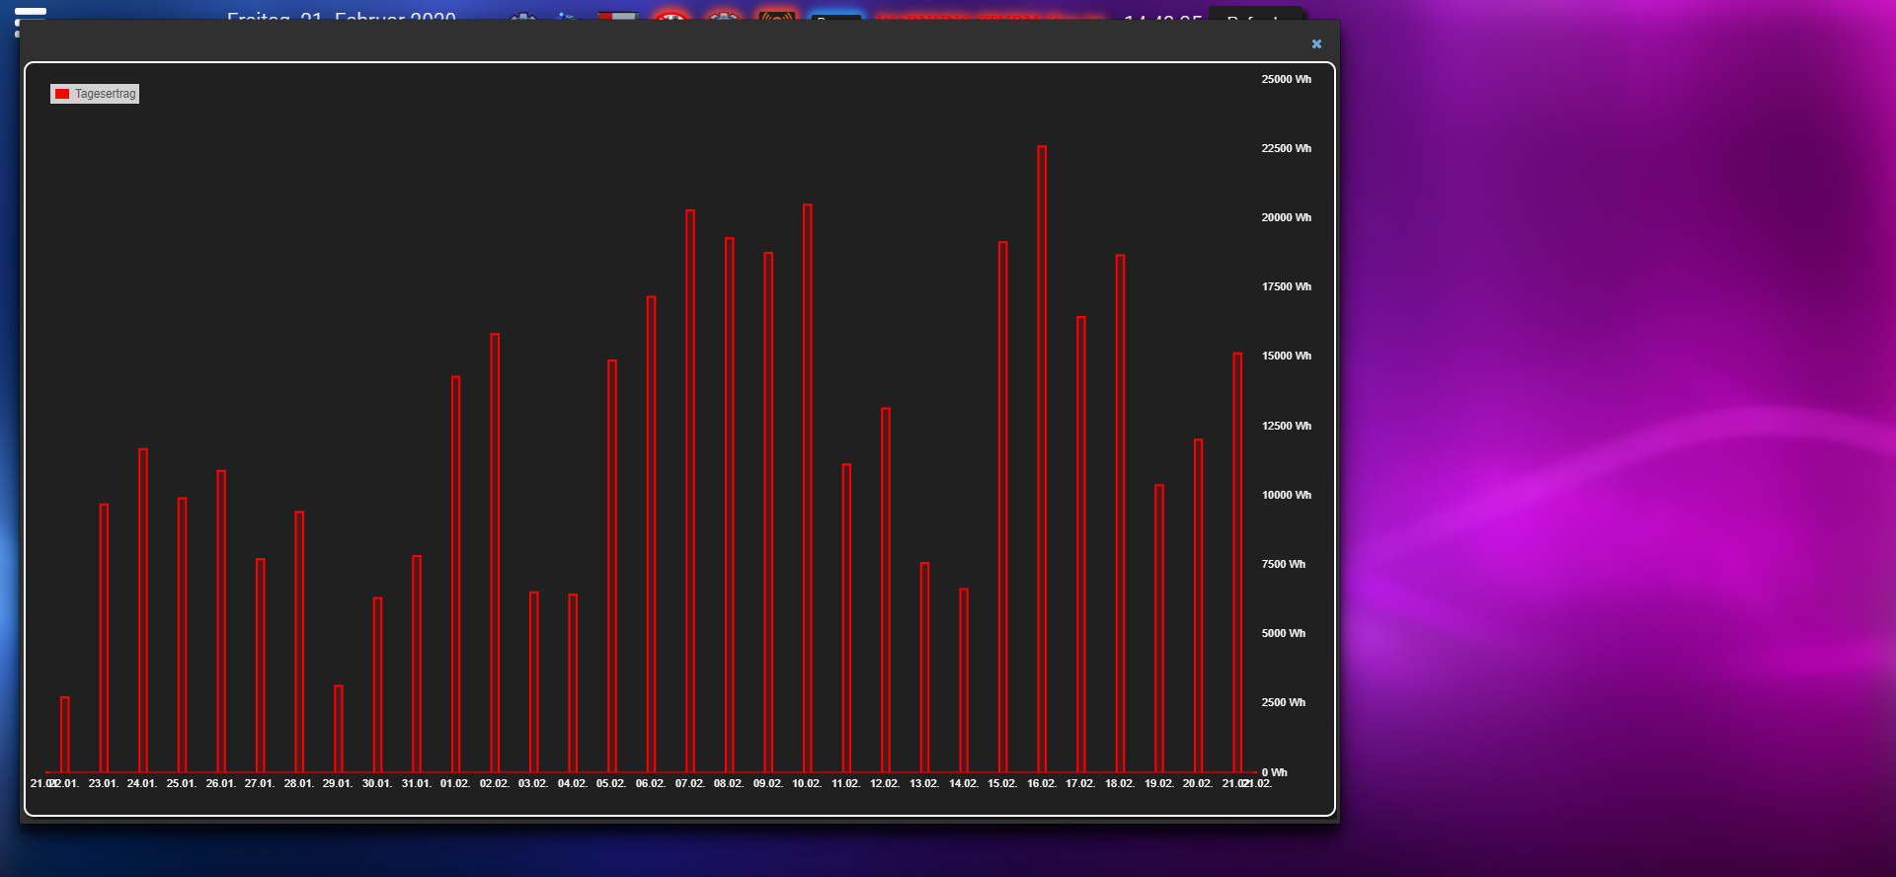Select the bar for 24.01.

(143, 610)
